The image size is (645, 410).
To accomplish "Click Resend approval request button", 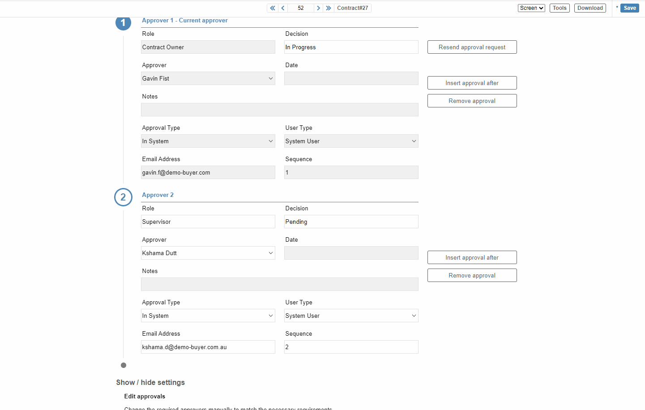I will coord(472,47).
